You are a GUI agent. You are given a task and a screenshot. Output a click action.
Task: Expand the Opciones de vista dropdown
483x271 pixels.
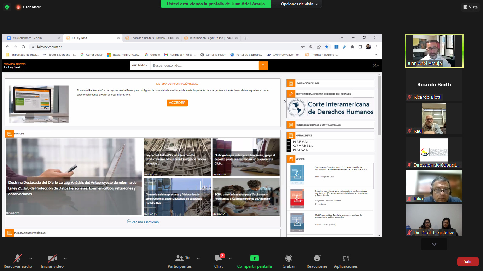click(x=299, y=4)
